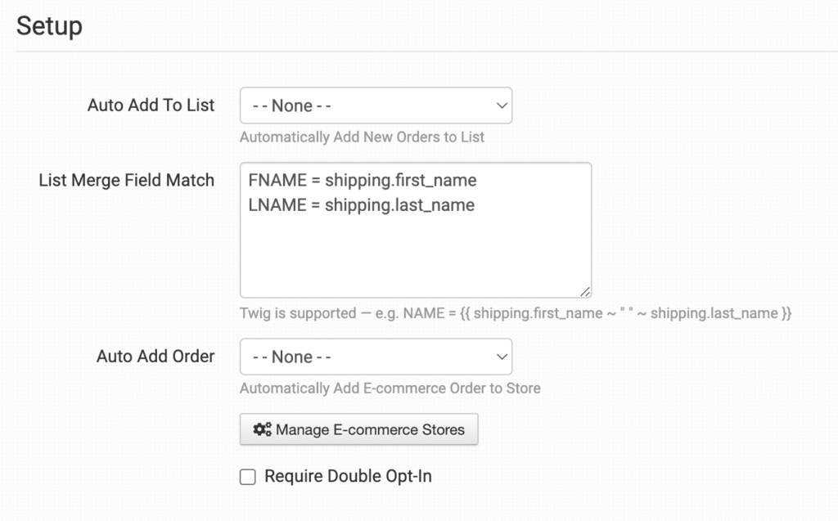The image size is (838, 521).
Task: Click the chevron arrow of Auto Add Order
Action: (x=502, y=357)
